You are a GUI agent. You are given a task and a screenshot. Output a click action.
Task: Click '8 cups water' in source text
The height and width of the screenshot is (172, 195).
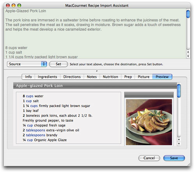[16, 48]
